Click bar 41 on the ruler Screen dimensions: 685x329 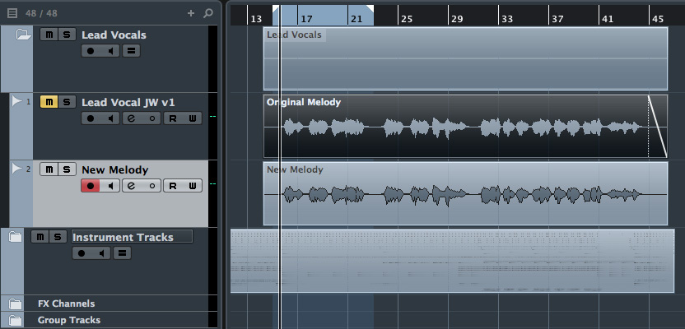608,19
